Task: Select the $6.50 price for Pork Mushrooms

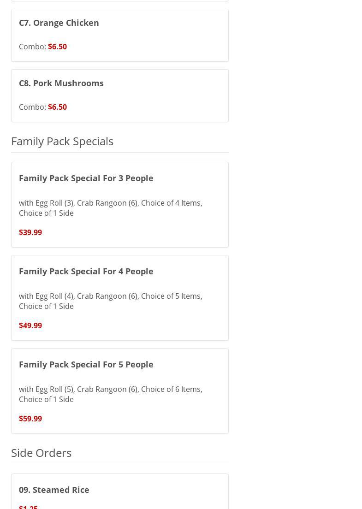Action: tap(57, 107)
